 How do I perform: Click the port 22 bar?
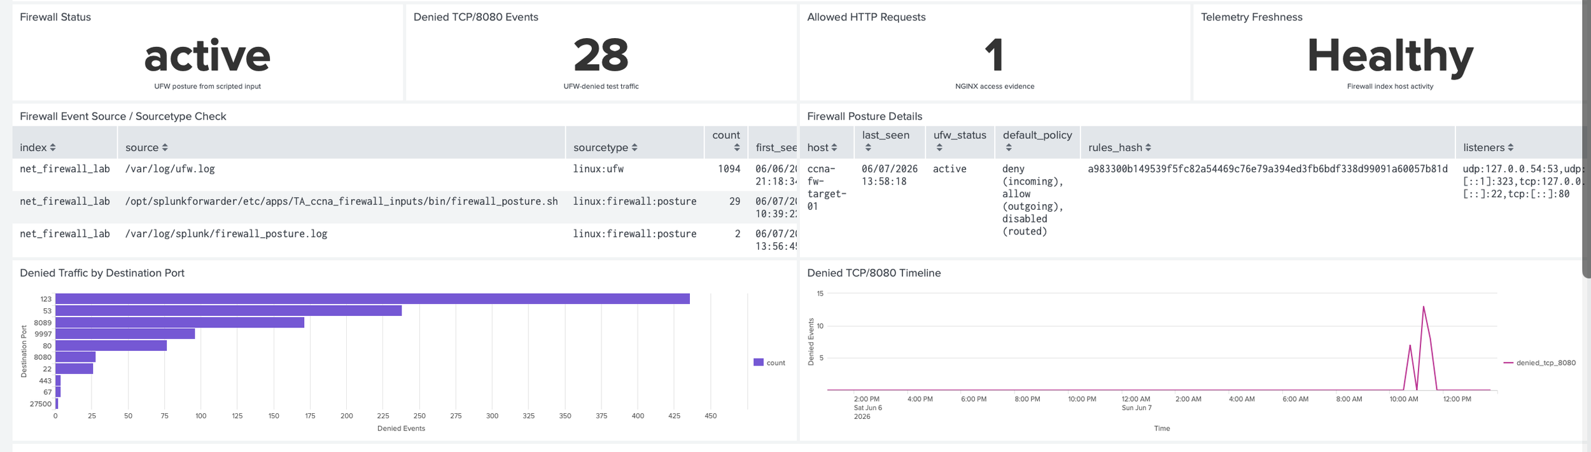click(x=74, y=369)
